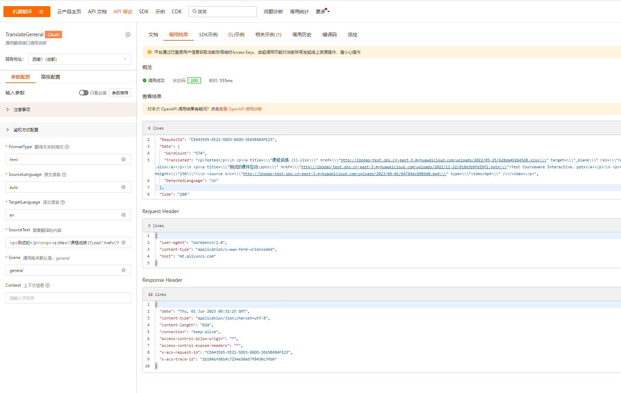Click the search magnifier icon
This screenshot has height=393, width=621.
pos(194,11)
